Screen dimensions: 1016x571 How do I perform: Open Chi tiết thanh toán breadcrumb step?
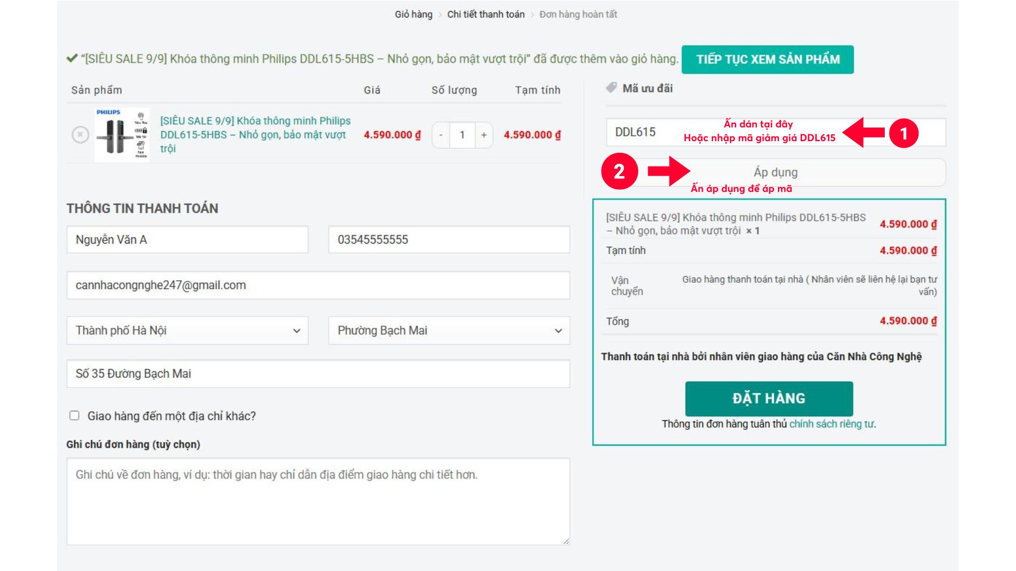(486, 14)
